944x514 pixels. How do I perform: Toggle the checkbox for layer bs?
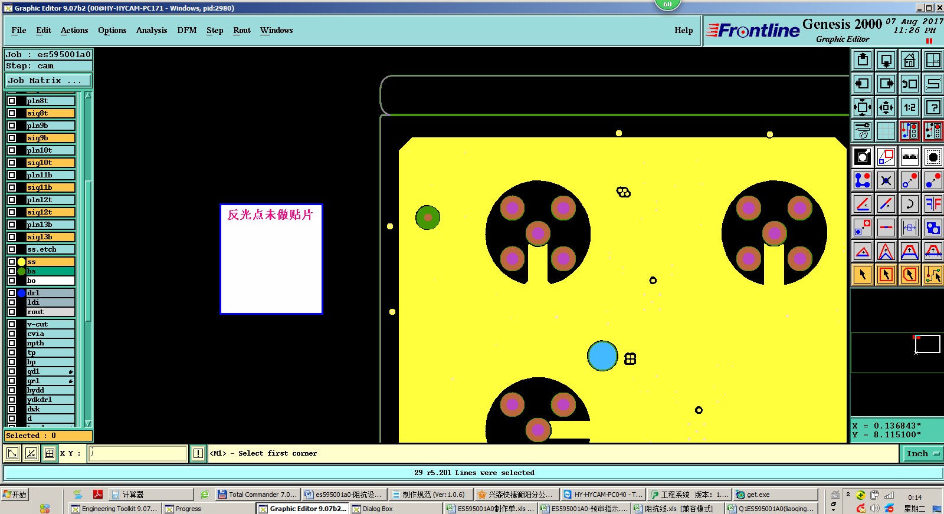click(x=12, y=271)
